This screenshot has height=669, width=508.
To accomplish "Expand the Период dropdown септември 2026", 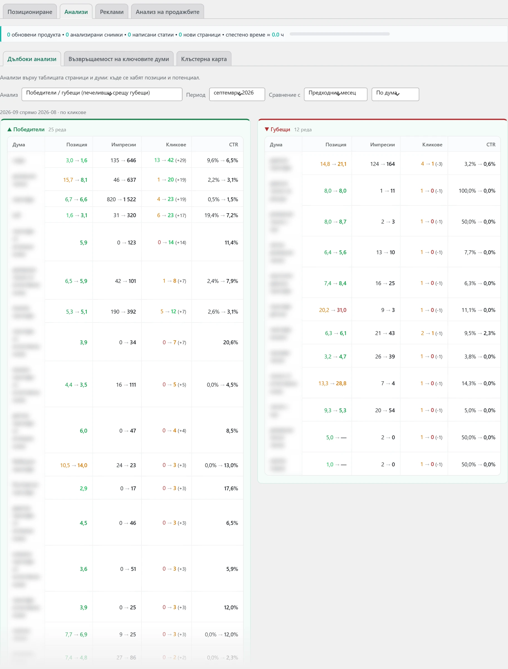I will pos(237,94).
